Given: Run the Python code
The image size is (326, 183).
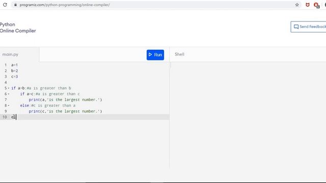Looking at the screenshot, I should (155, 55).
